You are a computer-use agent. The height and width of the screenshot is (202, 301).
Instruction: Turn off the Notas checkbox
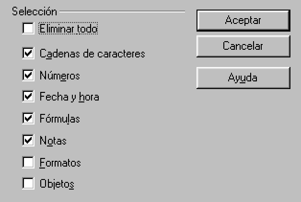point(28,141)
